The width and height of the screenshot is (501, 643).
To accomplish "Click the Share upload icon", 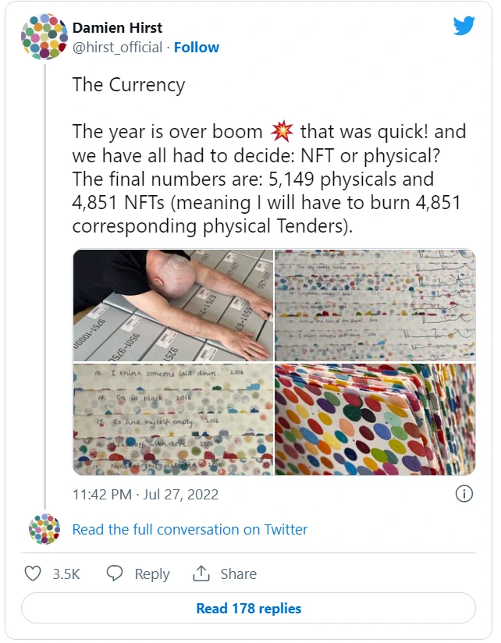I will coord(202,574).
